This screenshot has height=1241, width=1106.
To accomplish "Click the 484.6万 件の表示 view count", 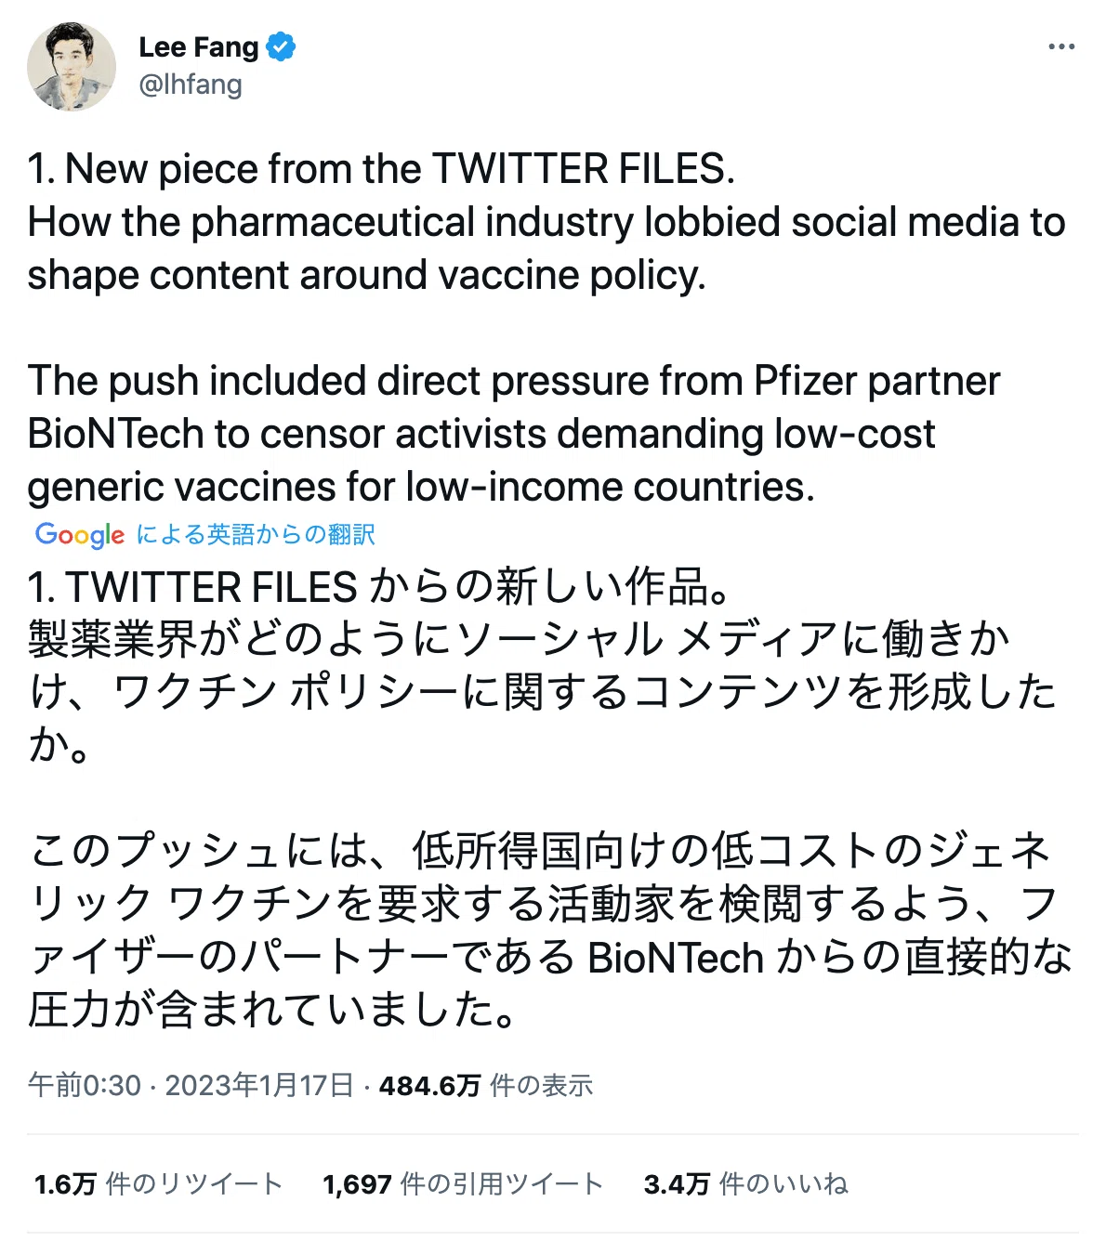I will click(486, 1085).
